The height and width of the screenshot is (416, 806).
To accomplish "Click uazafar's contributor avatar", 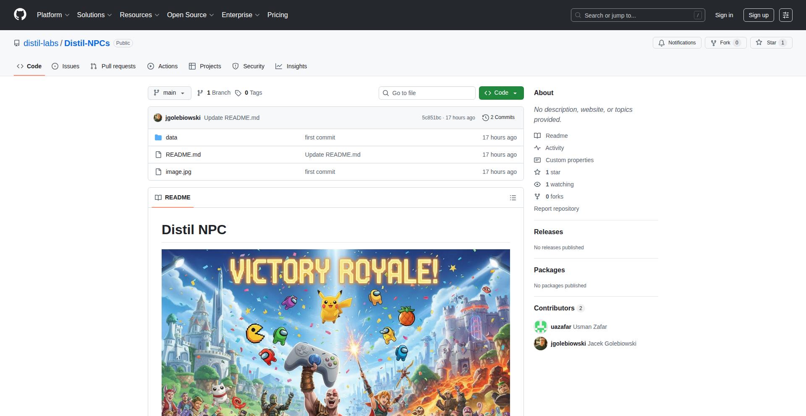I will pyautogui.click(x=541, y=327).
